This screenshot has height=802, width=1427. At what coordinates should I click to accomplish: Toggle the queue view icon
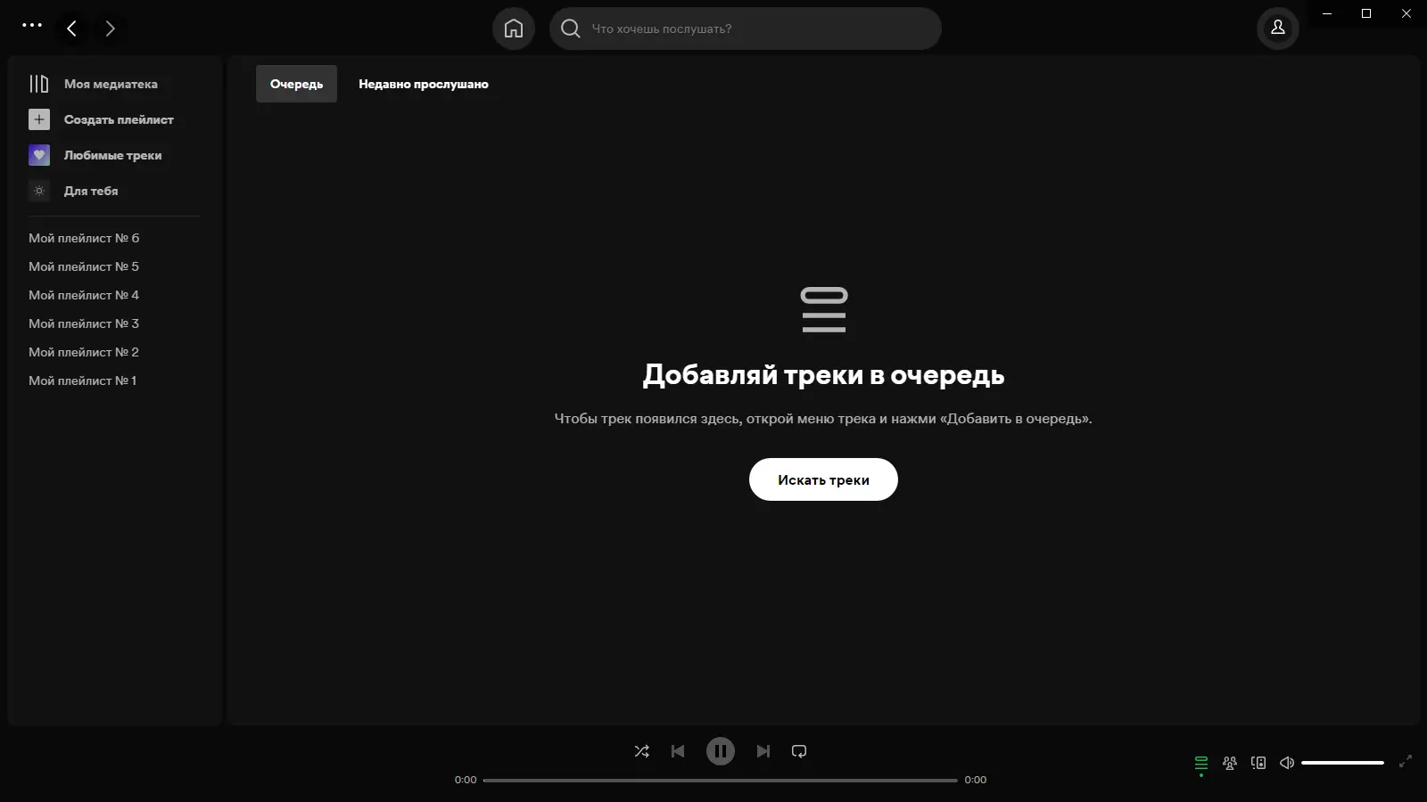point(1201,763)
